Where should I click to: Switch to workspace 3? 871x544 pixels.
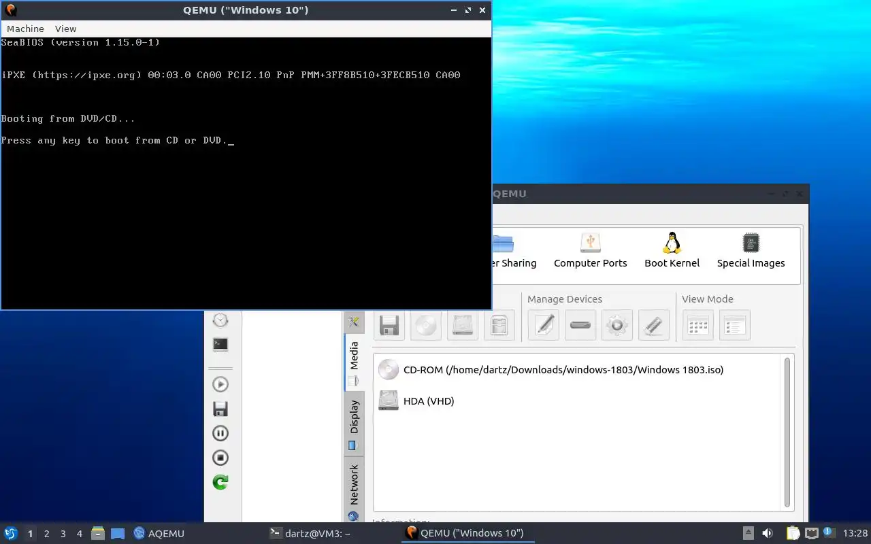[x=63, y=534]
